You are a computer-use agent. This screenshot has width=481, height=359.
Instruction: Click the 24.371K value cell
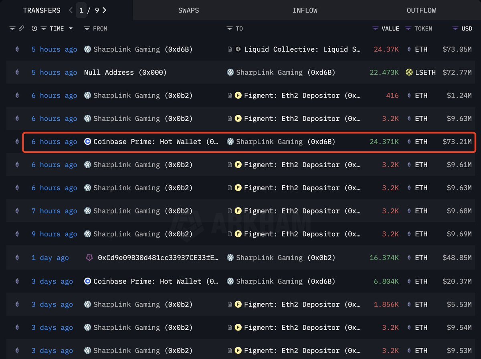click(384, 142)
